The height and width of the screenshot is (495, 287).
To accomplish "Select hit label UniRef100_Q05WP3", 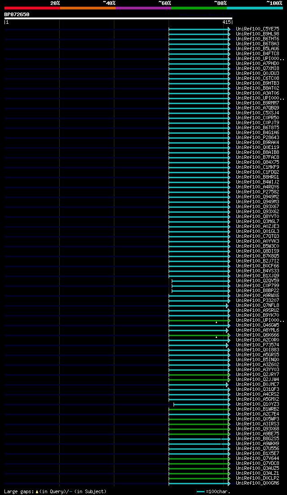I will [x=257, y=419].
